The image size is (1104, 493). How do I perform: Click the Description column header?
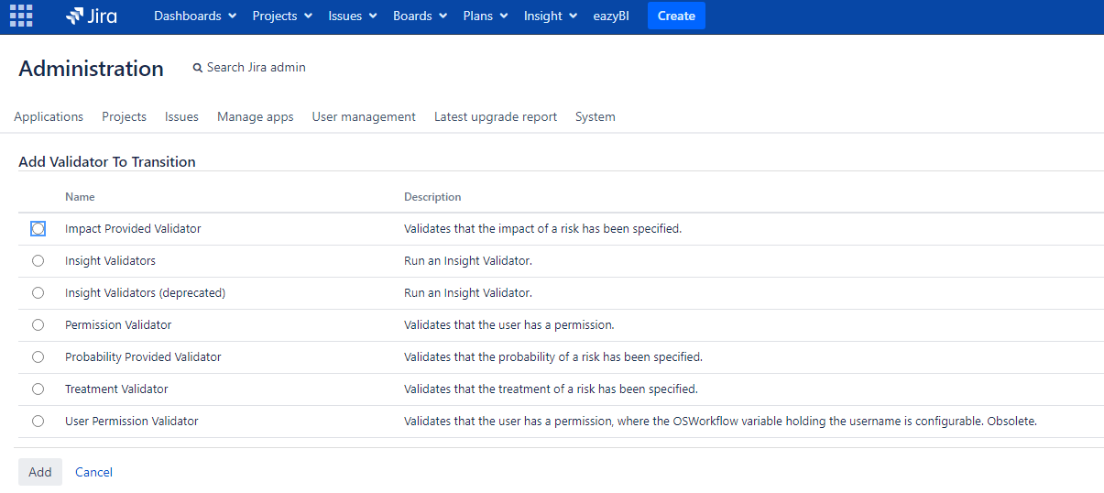432,197
